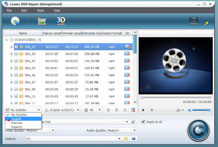Move selected title up with arrow
This screenshot has width=218, height=147.
(x=108, y=110)
